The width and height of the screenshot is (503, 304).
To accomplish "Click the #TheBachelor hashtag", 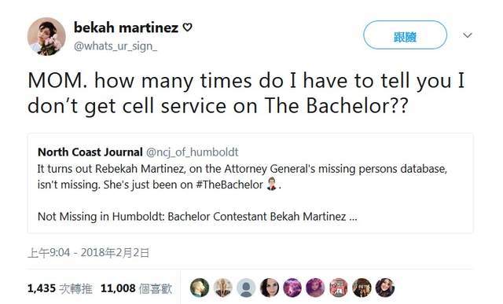I will click(229, 185).
